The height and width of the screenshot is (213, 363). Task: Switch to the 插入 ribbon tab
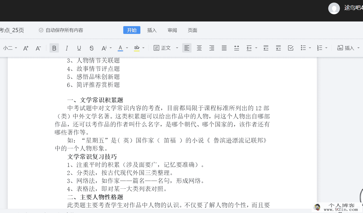[x=152, y=30]
